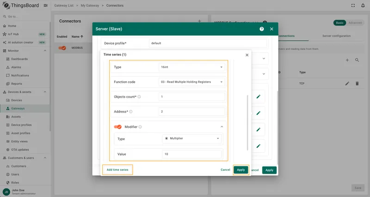Edit the TCP server row
370x197 pixels.
[347, 84]
